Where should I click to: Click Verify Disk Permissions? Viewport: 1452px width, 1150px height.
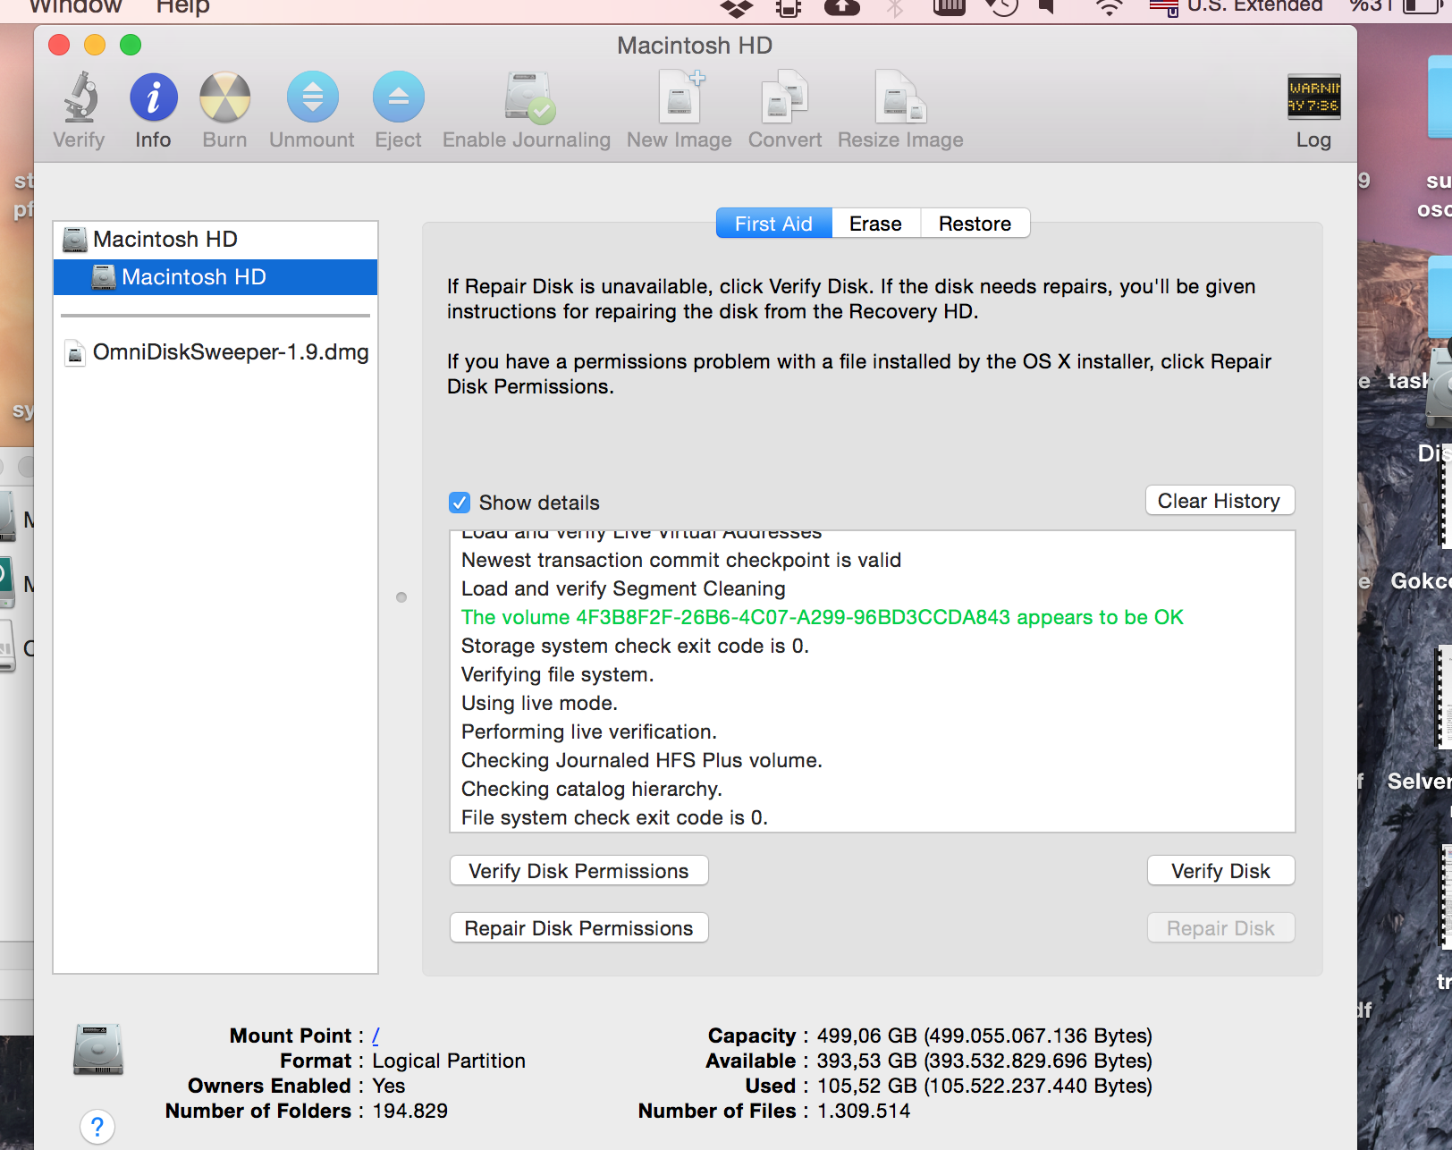click(x=578, y=871)
